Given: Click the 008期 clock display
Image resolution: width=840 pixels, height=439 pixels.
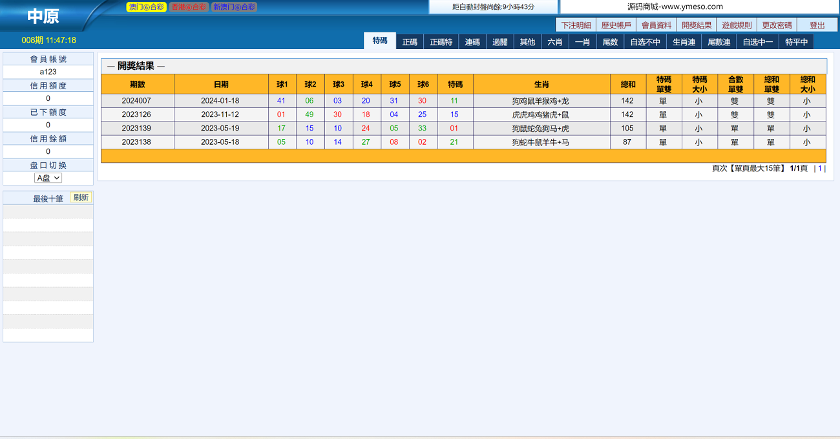Looking at the screenshot, I should click(48, 40).
